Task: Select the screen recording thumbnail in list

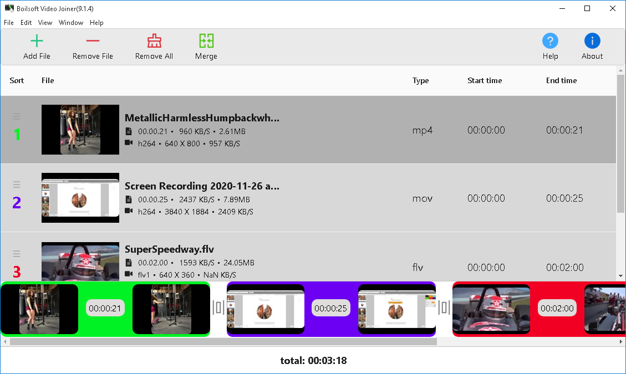Action: [80, 198]
